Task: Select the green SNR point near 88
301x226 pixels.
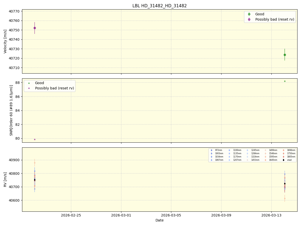Action: click(285, 81)
